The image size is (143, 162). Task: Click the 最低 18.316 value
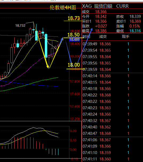(135, 31)
